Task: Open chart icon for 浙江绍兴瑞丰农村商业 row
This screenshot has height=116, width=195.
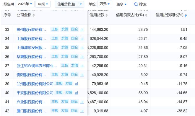Action: point(82,66)
